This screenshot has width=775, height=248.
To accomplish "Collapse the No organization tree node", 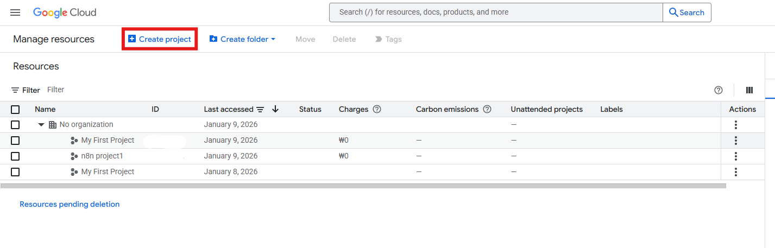I will (x=41, y=125).
